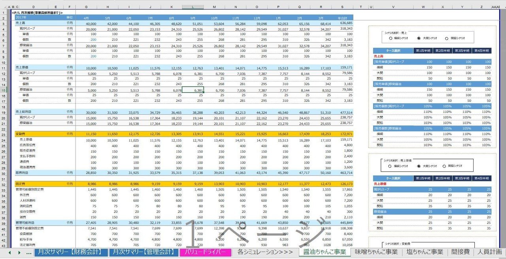This screenshot has width=506, height=259.
Task: Open the 各シミュレーション>>> sheet tab
Action: point(265,252)
